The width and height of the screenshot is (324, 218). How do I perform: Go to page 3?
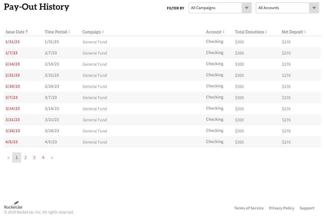[34, 158]
